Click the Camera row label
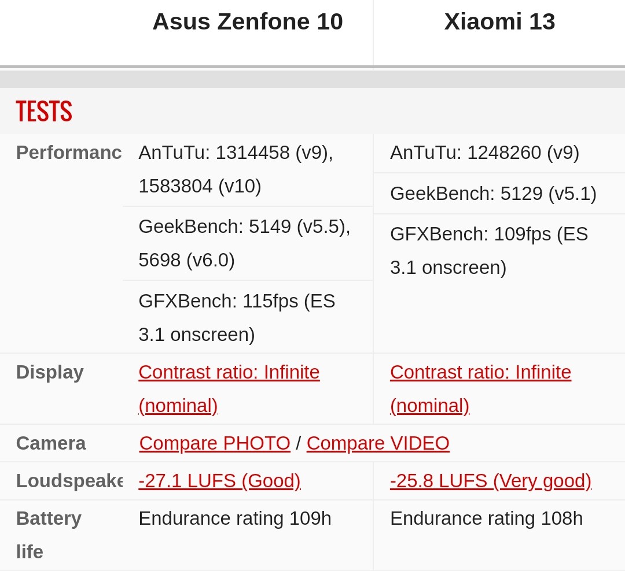 pos(51,443)
